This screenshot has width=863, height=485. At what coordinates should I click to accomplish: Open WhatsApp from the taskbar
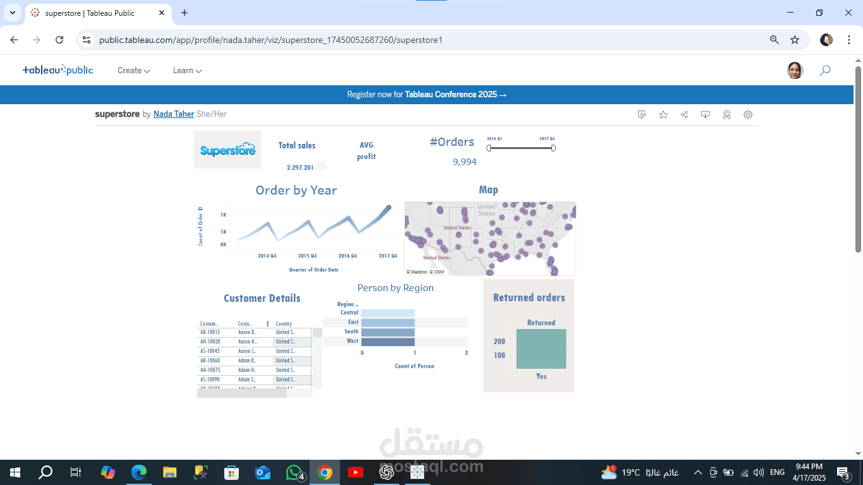point(294,472)
